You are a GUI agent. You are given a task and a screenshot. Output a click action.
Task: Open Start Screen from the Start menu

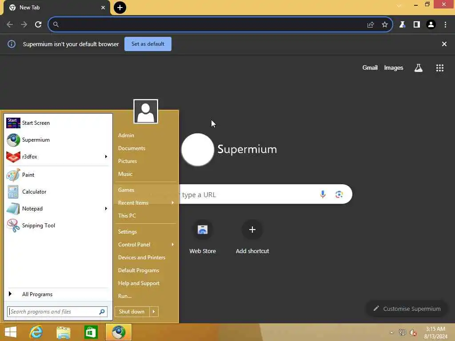(57, 123)
